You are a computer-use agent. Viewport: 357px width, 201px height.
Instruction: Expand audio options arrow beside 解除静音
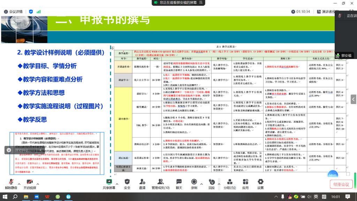(x=19, y=183)
